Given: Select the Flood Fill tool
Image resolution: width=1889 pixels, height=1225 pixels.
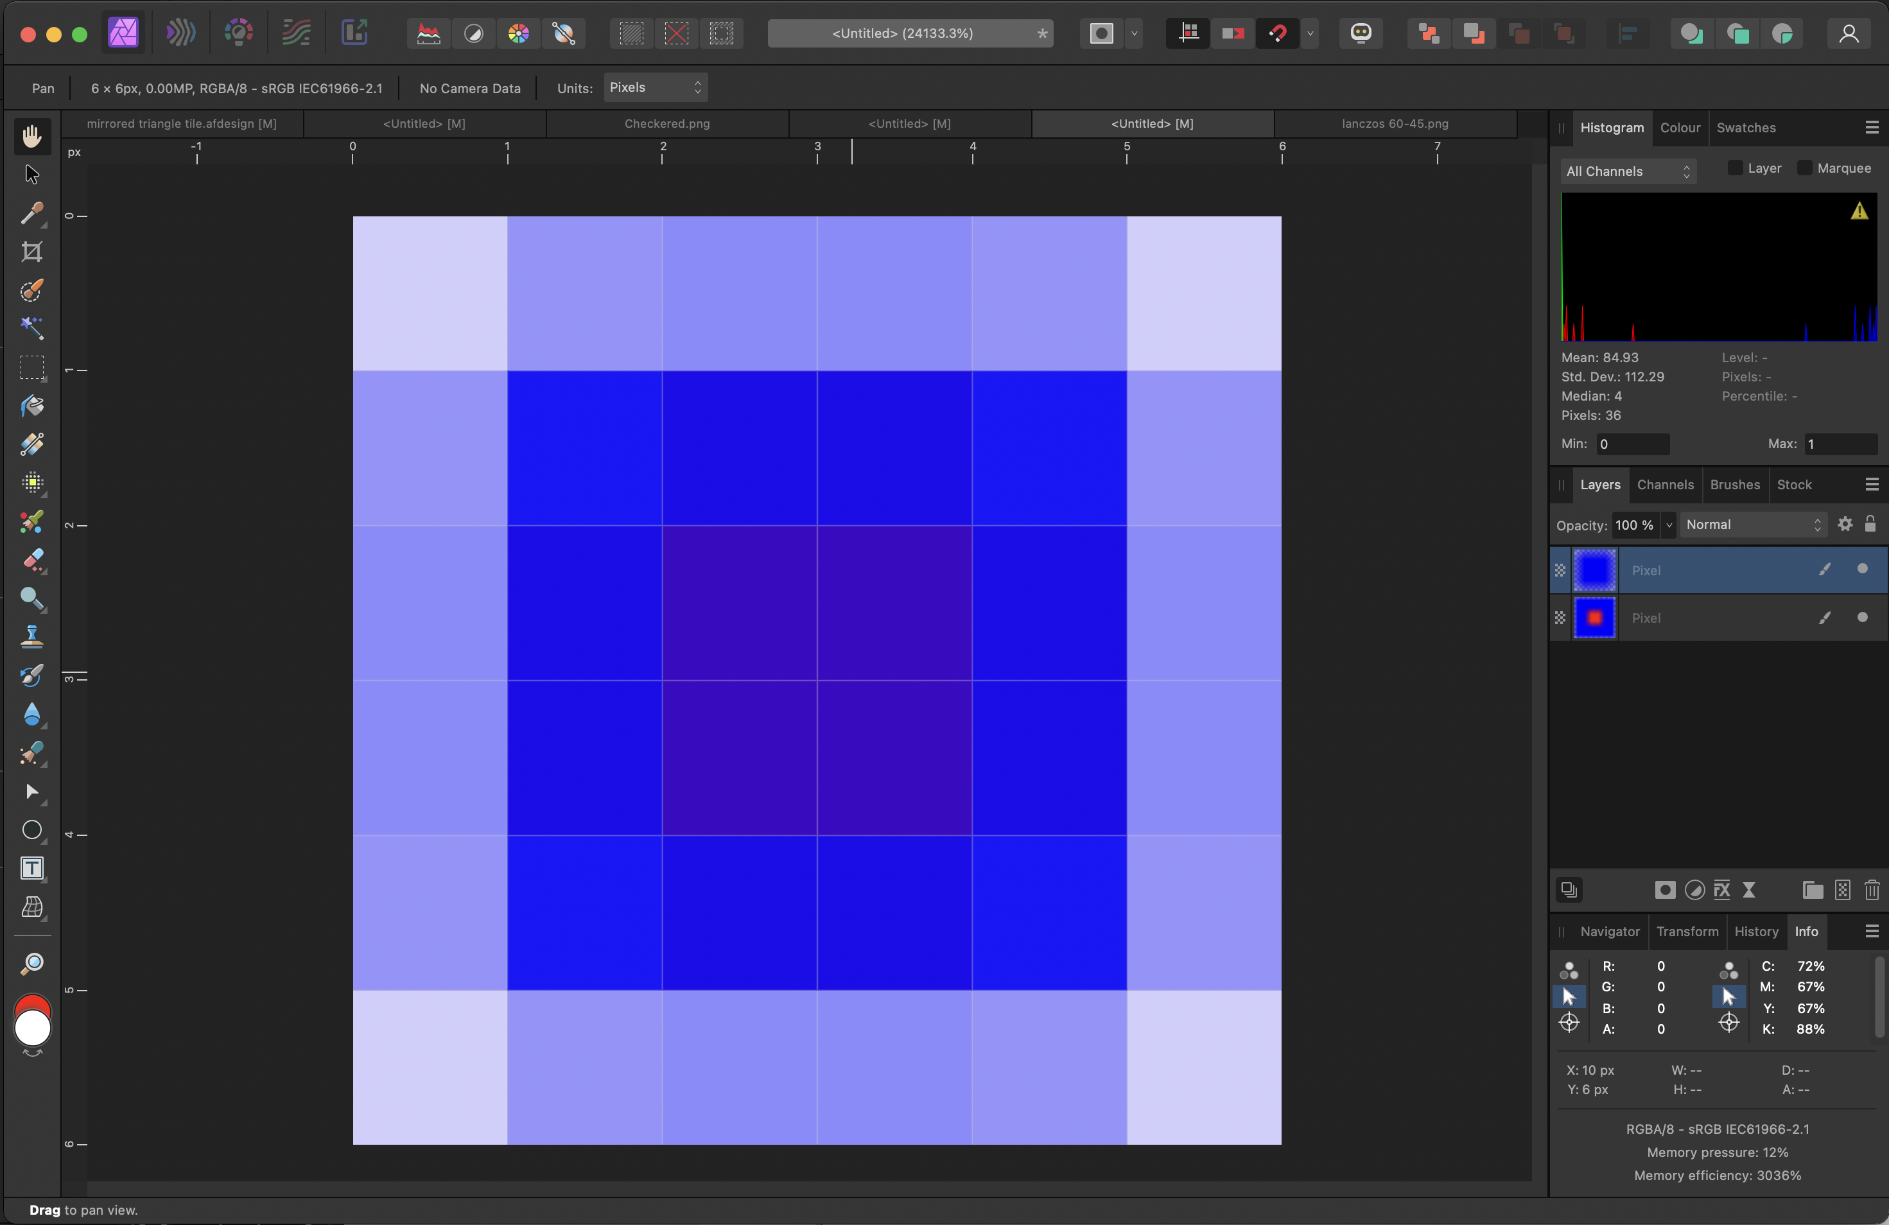Looking at the screenshot, I should tap(31, 406).
